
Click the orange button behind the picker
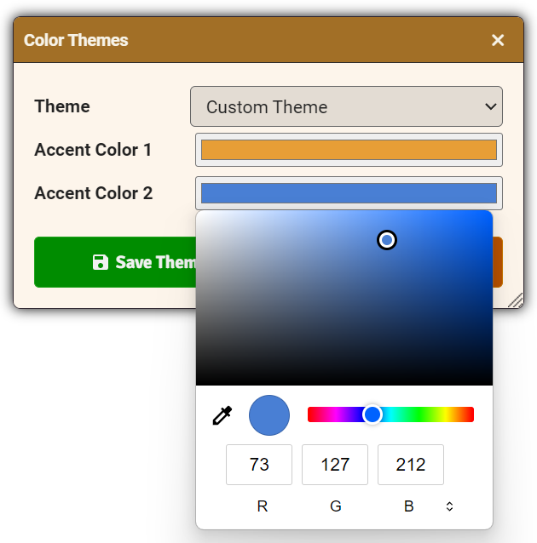pyautogui.click(x=498, y=262)
